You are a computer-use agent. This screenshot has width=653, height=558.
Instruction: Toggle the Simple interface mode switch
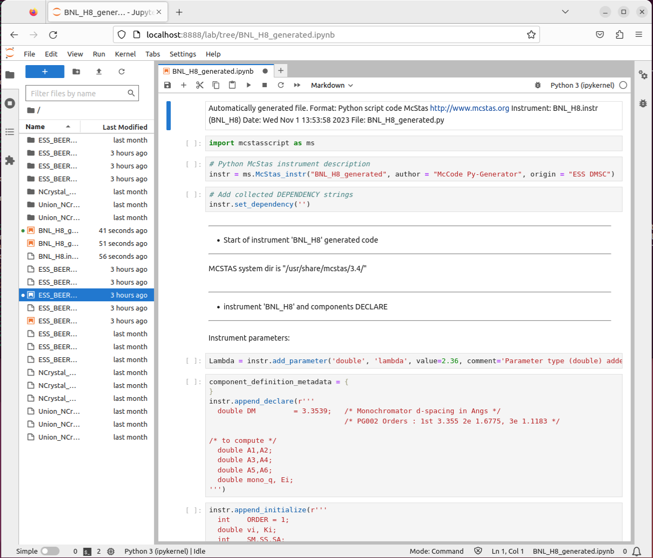(50, 551)
